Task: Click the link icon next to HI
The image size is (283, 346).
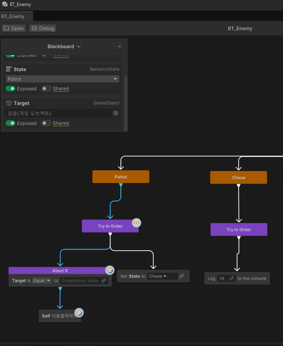Action: [x=231, y=278]
